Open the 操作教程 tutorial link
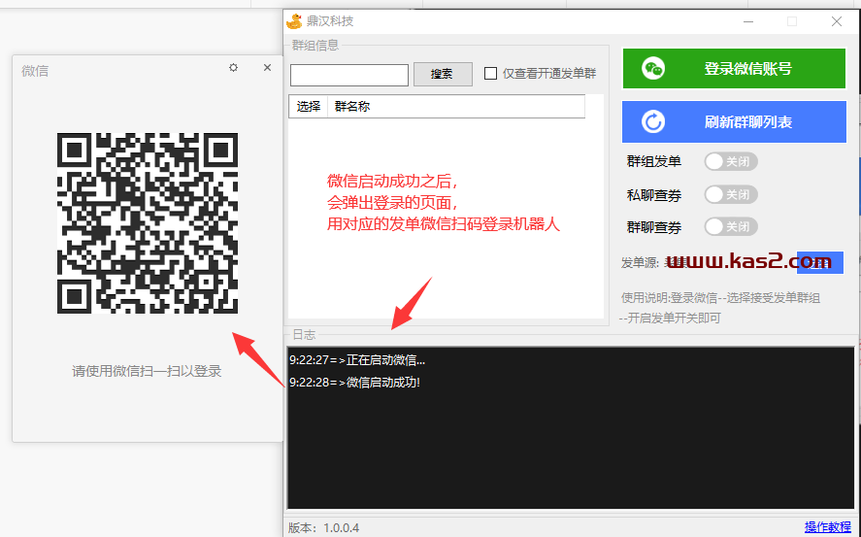861x537 pixels. (x=827, y=527)
